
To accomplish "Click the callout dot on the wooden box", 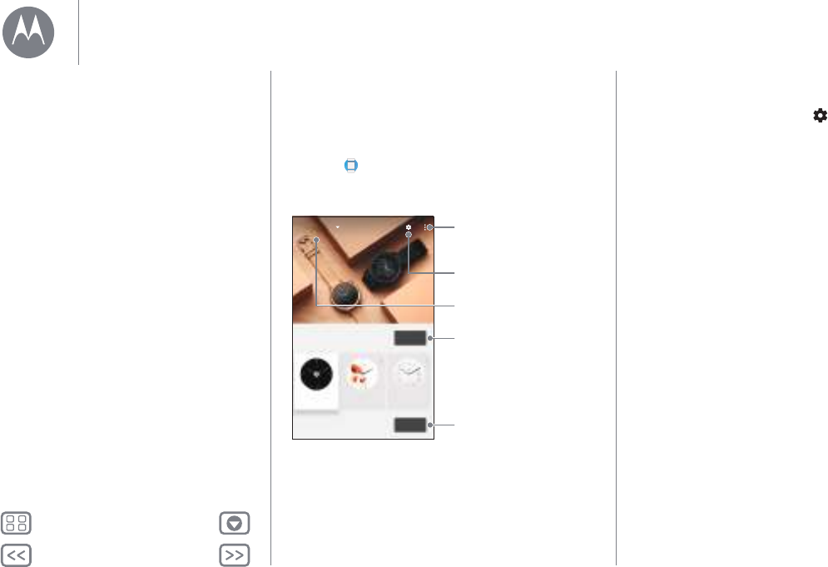I will [316, 240].
